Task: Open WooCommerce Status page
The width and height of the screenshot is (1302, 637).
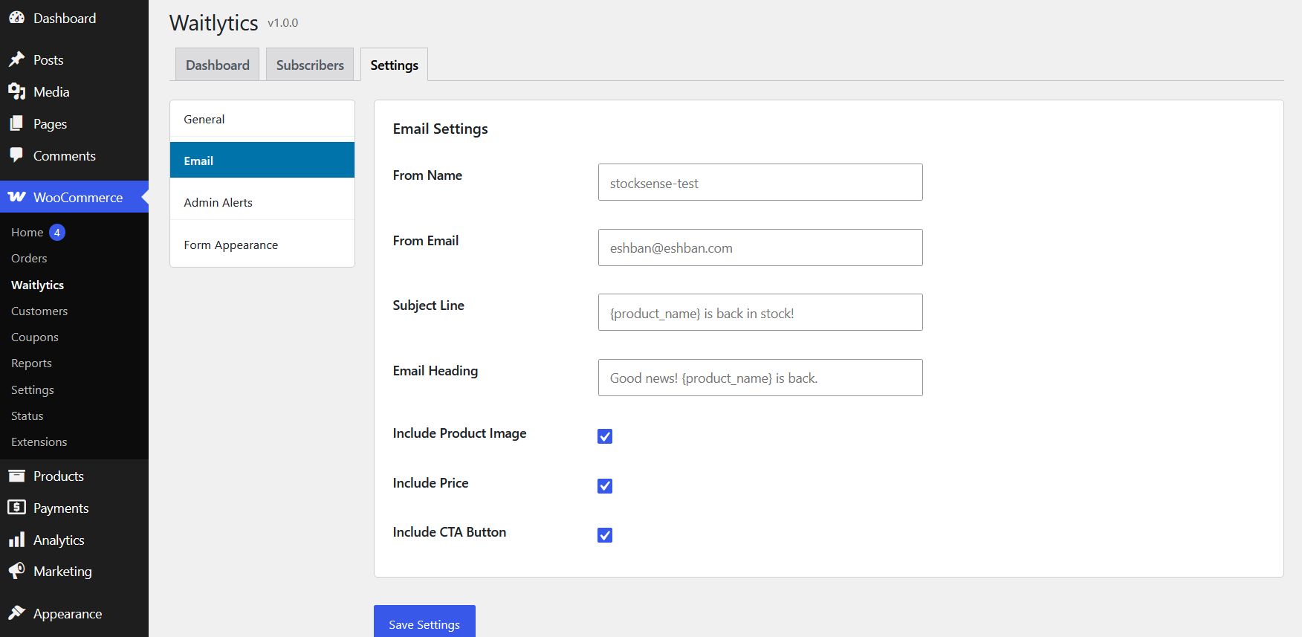Action: click(x=27, y=415)
